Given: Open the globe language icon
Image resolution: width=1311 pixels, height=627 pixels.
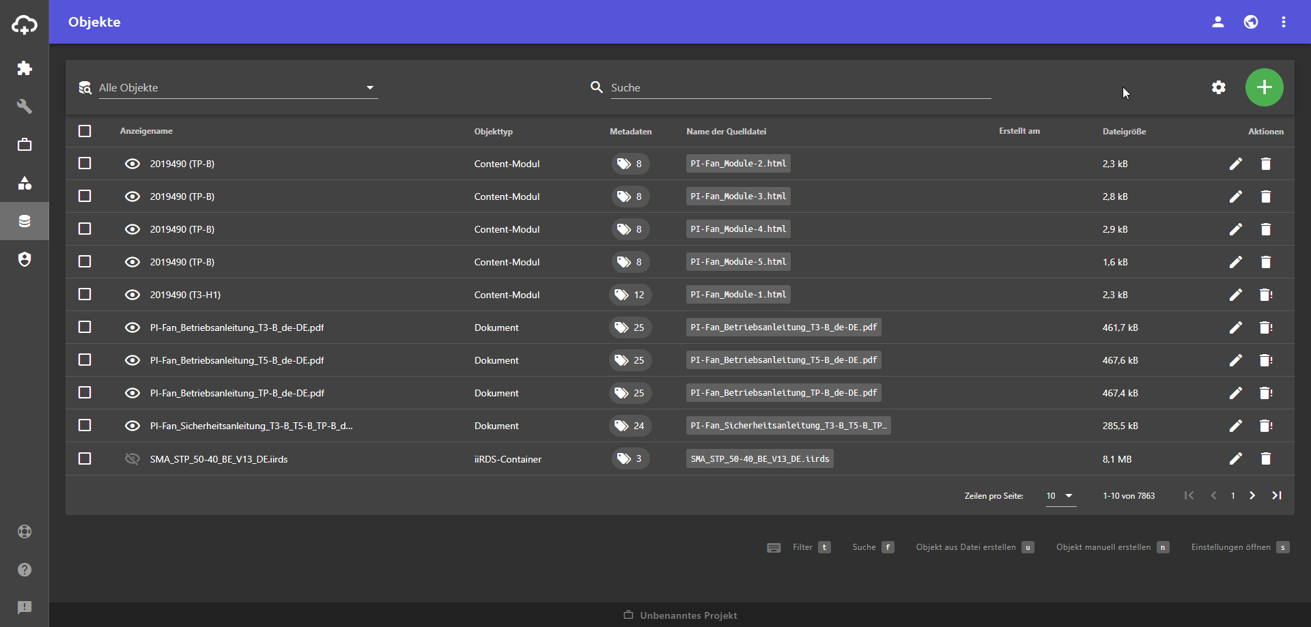Looking at the screenshot, I should [x=1251, y=22].
